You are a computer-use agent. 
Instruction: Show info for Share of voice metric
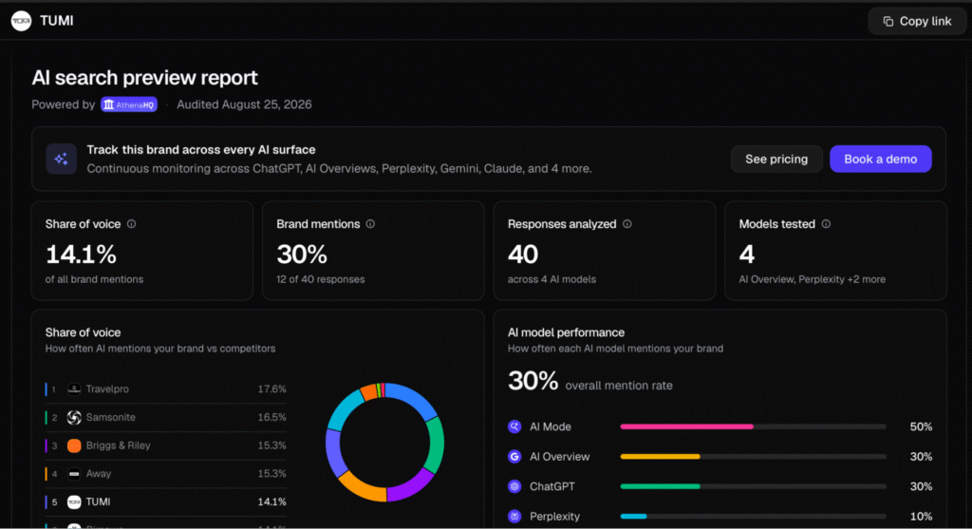[x=131, y=224]
